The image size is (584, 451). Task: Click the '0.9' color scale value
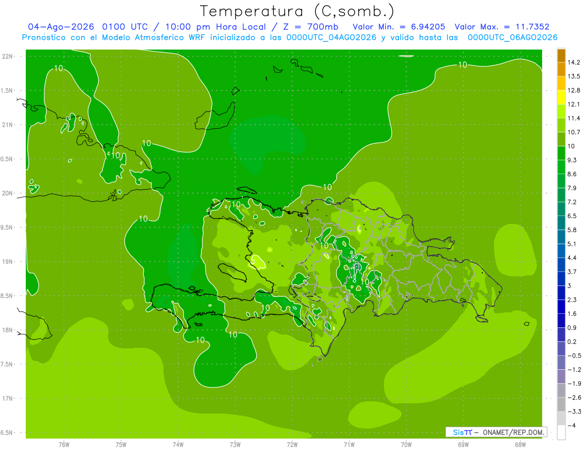[572, 327]
